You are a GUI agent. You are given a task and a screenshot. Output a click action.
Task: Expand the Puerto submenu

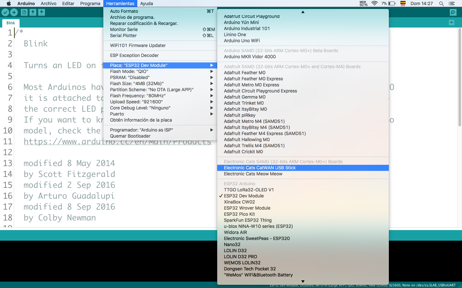160,114
